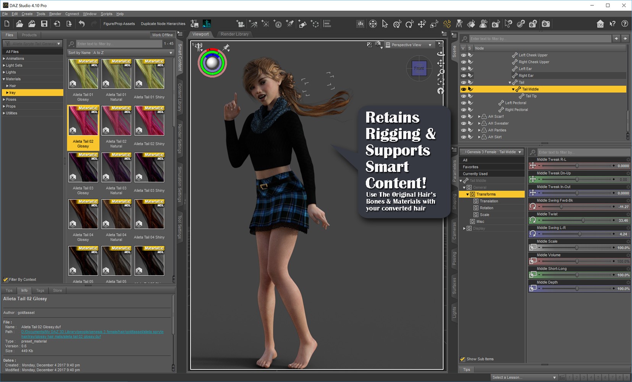Click the viewport Reset view icon
The width and height of the screenshot is (632, 382).
[441, 91]
